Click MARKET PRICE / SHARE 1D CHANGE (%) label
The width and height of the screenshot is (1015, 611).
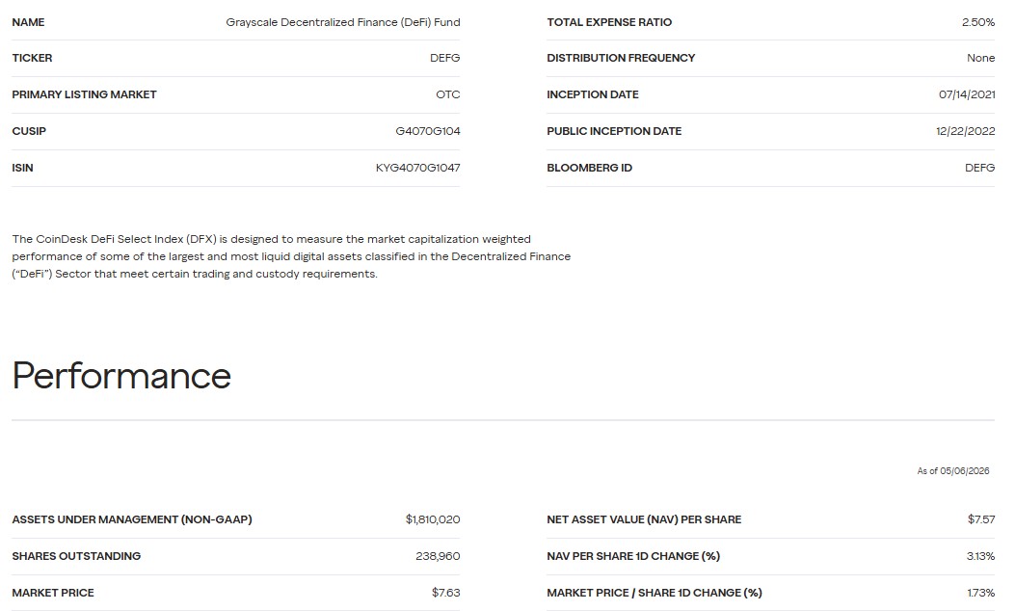pyautogui.click(x=654, y=593)
